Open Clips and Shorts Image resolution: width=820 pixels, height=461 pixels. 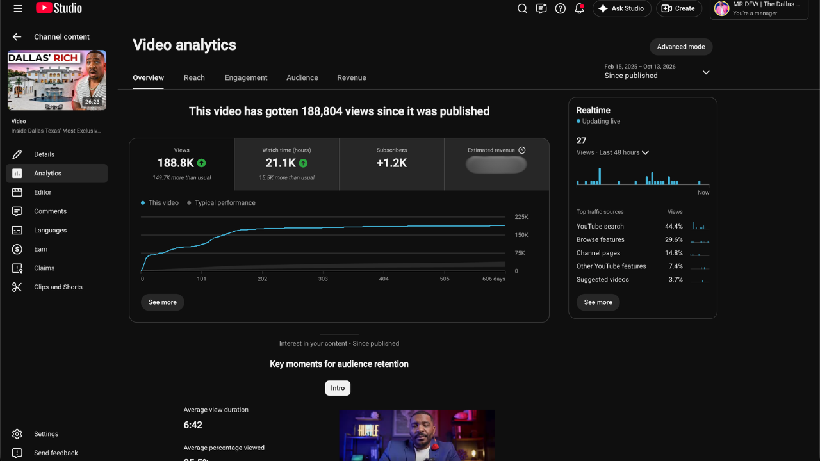coord(56,287)
